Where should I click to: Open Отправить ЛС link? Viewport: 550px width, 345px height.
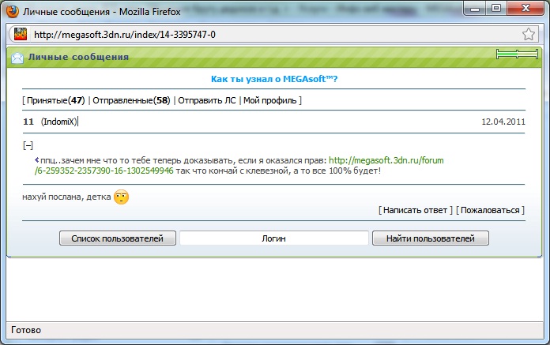[x=207, y=100]
